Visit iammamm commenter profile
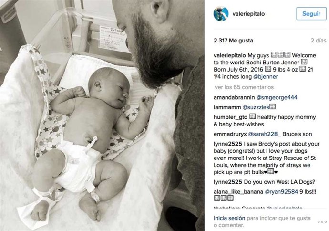 click(x=227, y=107)
